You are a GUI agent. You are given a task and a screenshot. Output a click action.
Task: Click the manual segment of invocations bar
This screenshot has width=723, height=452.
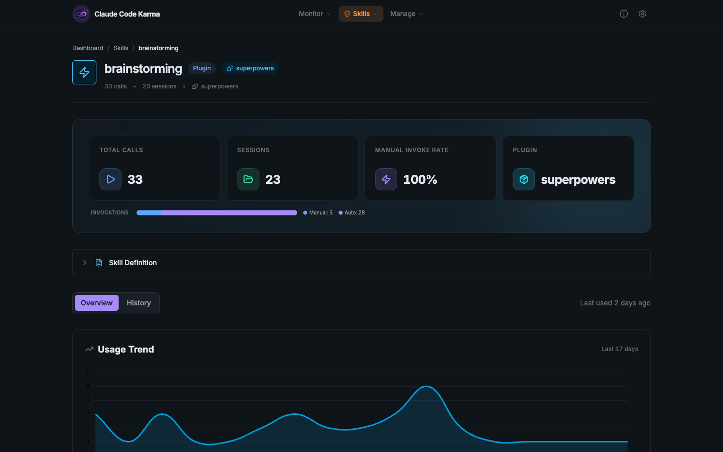click(x=149, y=213)
